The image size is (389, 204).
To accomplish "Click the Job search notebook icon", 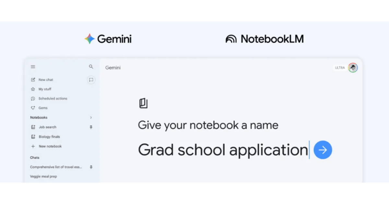I will [33, 127].
